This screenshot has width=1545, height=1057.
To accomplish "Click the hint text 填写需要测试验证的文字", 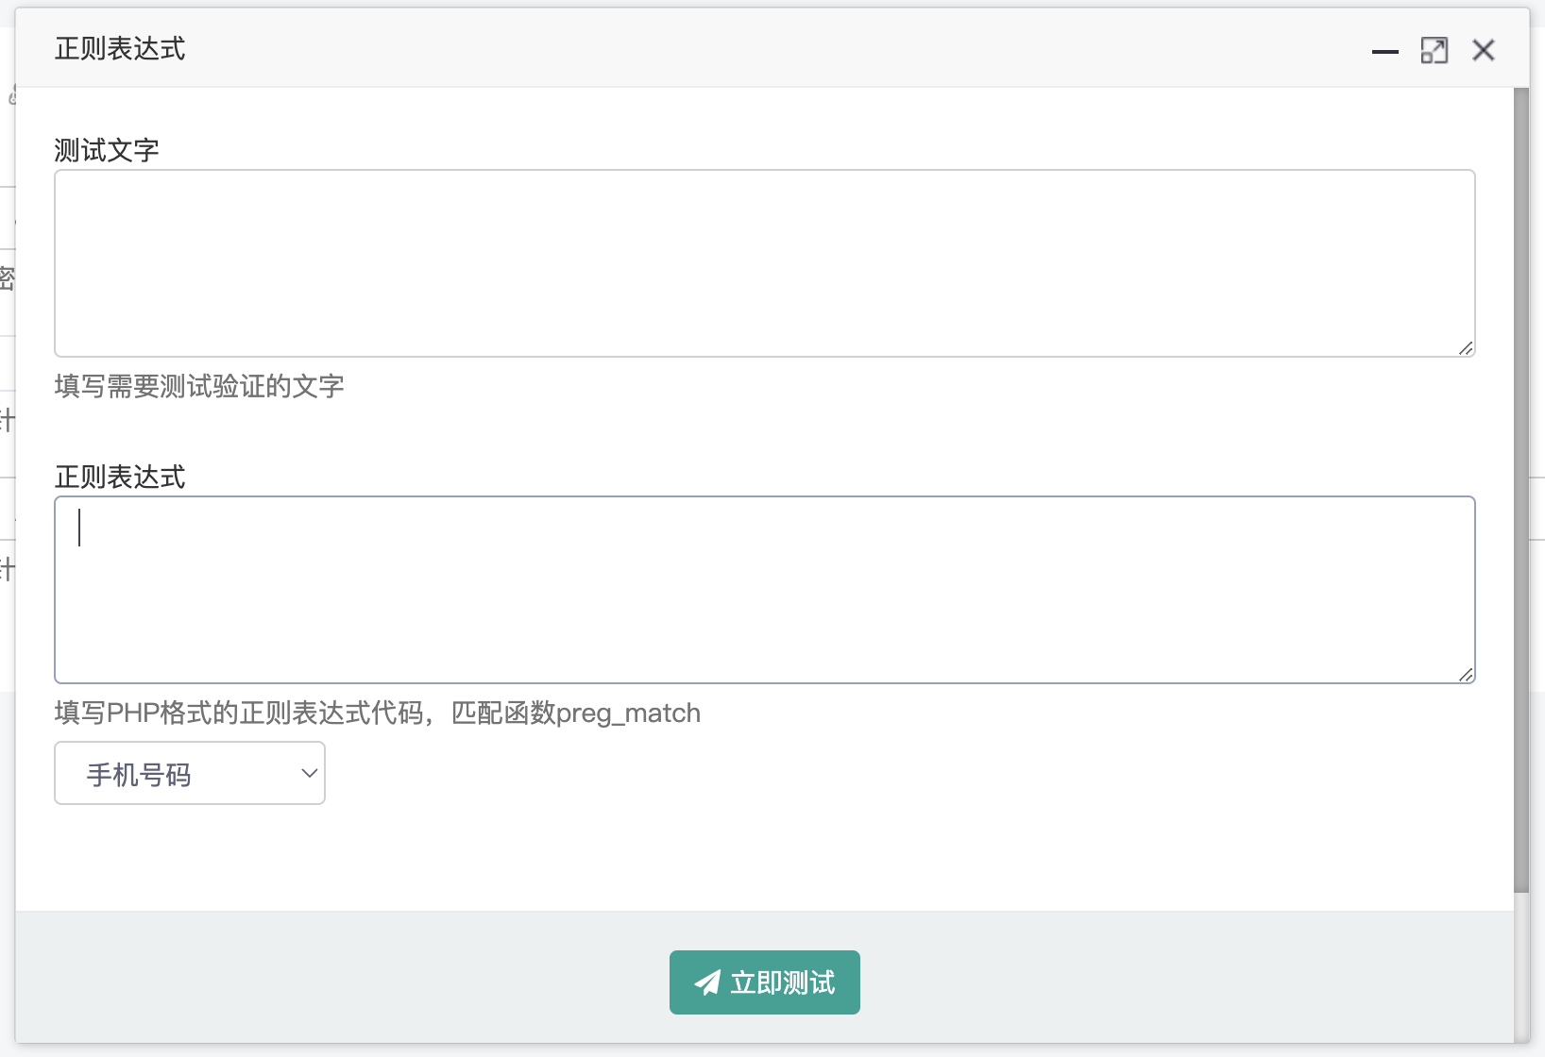I will (x=199, y=386).
